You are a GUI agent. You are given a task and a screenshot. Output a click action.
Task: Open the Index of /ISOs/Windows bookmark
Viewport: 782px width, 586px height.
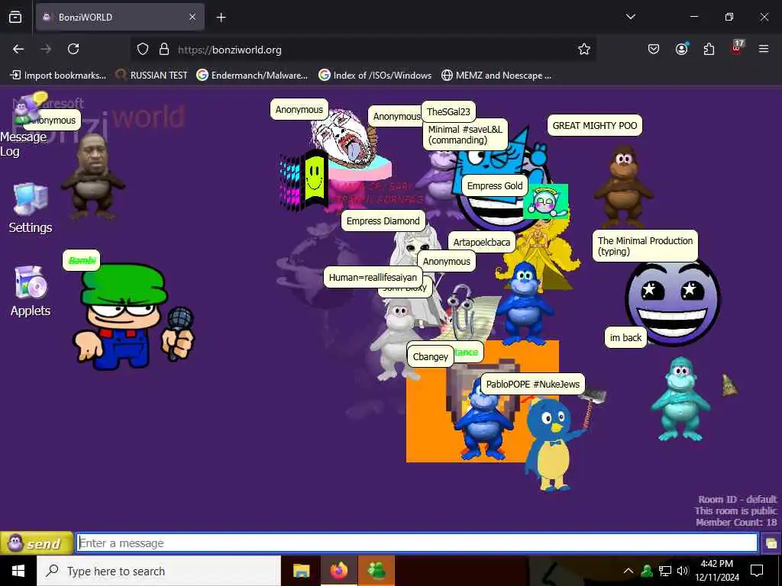[375, 76]
